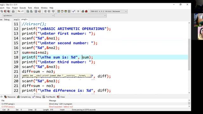Switch to the acqc2.c editor tab
The width and height of the screenshot is (203, 114).
point(17,20)
